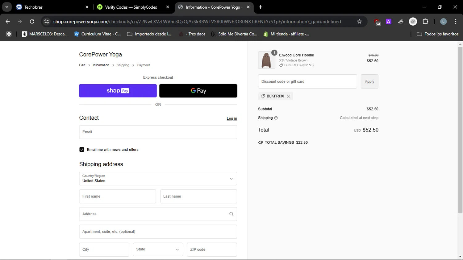The height and width of the screenshot is (260, 463).
Task: Go forward to the next page
Action: (x=20, y=22)
